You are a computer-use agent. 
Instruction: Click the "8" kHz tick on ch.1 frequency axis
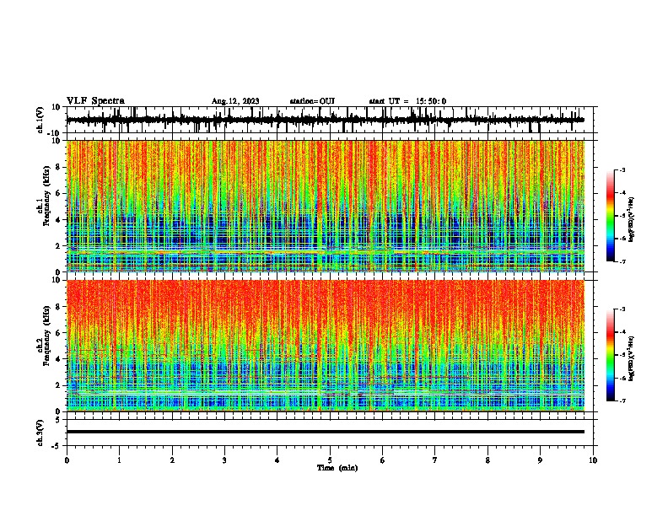[59, 167]
